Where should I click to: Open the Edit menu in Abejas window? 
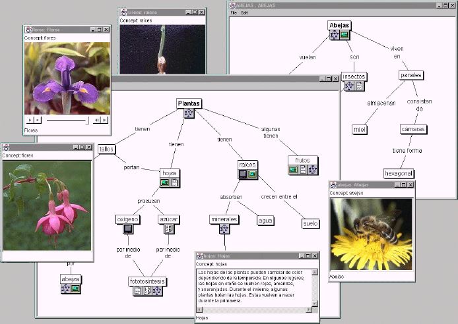pyautogui.click(x=244, y=13)
